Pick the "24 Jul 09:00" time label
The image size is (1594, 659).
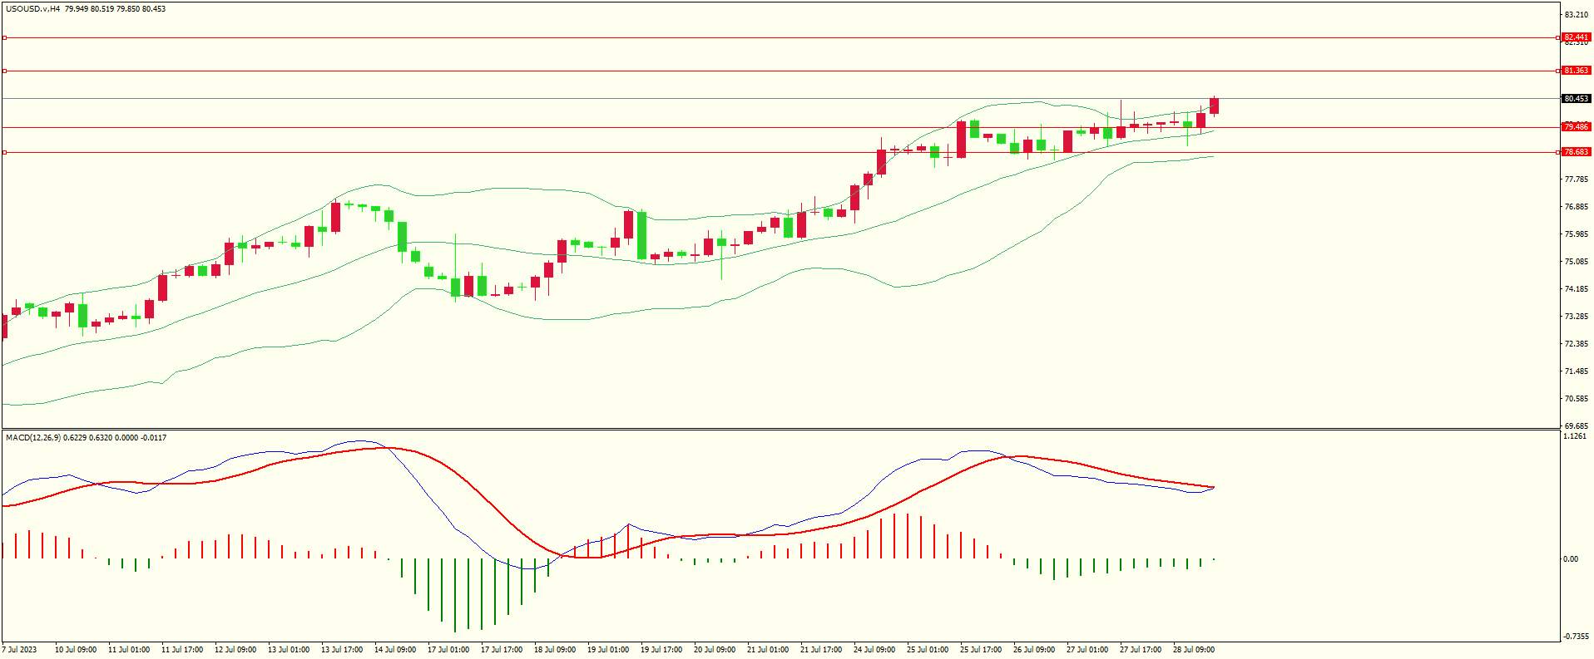tap(874, 650)
